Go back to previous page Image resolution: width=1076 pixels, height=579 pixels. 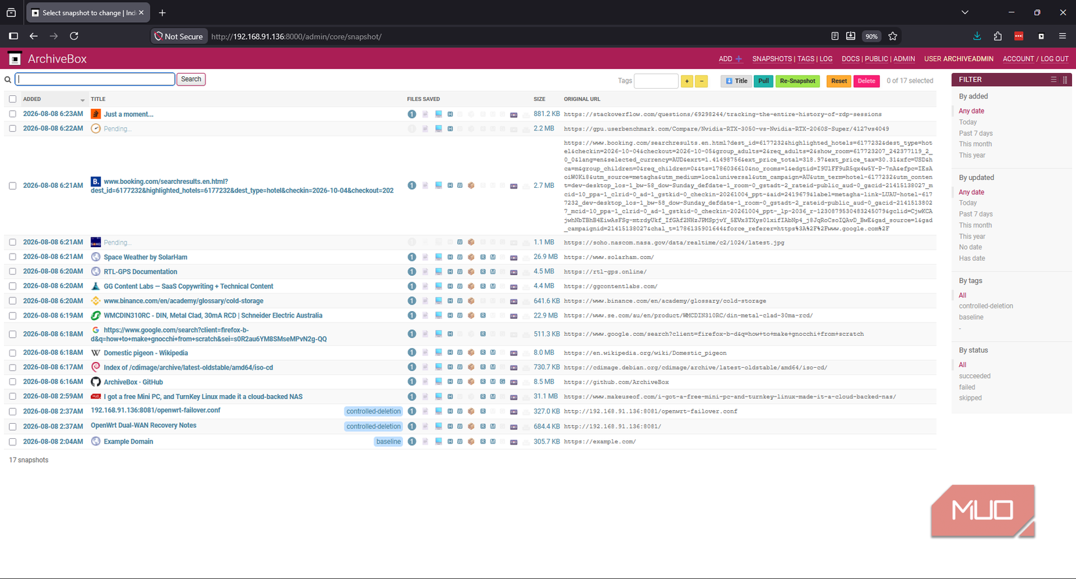(x=33, y=37)
